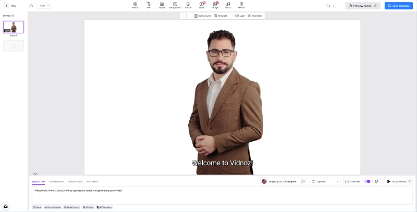Open the 16:9 aspect ratio dropdown
417x212 pixels.
click(44, 6)
